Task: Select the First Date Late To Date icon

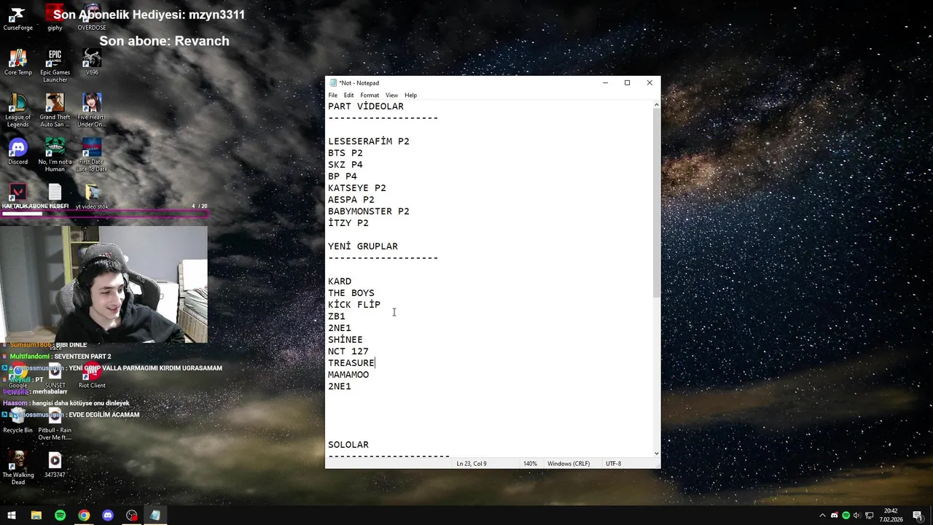Action: [x=92, y=155]
